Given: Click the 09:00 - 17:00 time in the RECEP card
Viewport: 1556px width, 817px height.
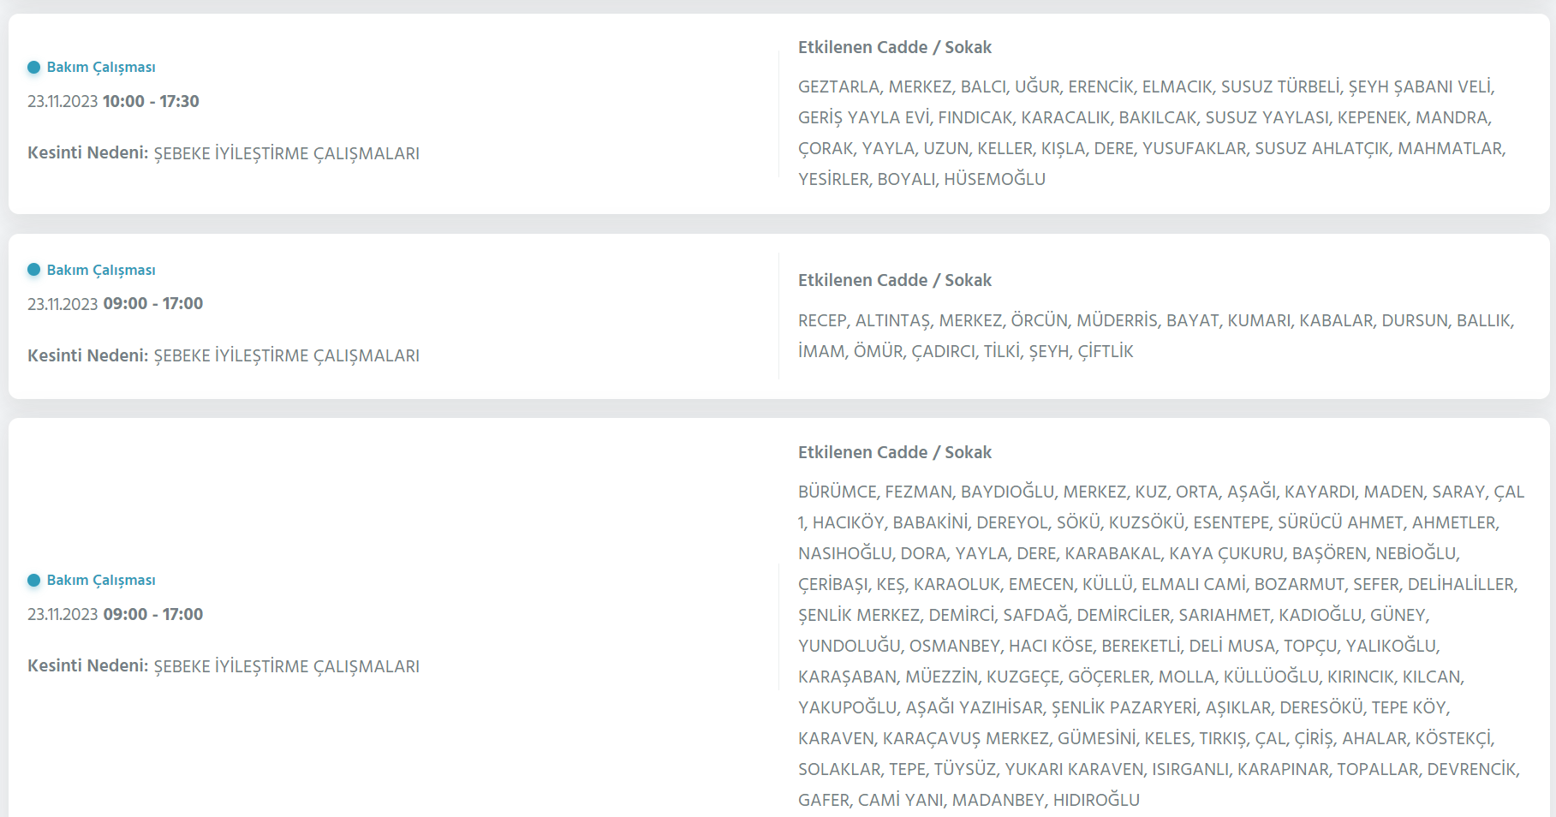Looking at the screenshot, I should point(153,303).
